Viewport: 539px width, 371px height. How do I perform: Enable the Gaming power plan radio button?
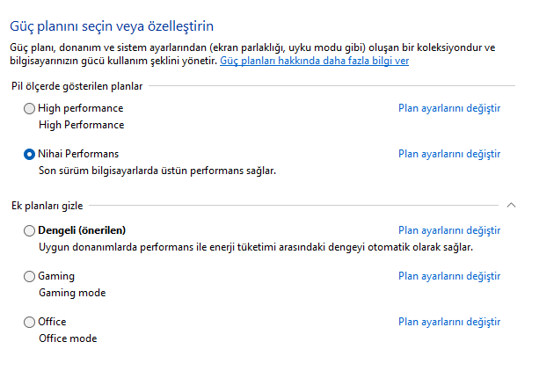pyautogui.click(x=30, y=276)
